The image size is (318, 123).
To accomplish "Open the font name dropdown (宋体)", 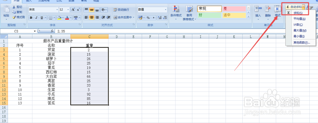I will (x=57, y=10).
